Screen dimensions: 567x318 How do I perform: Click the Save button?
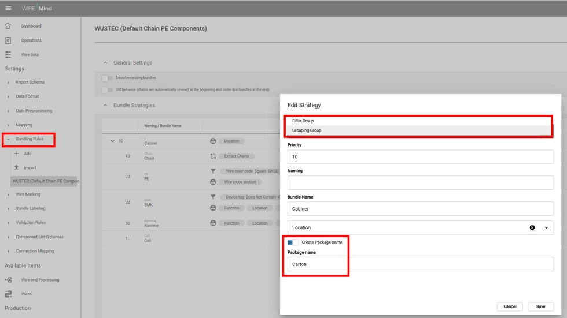(540, 306)
